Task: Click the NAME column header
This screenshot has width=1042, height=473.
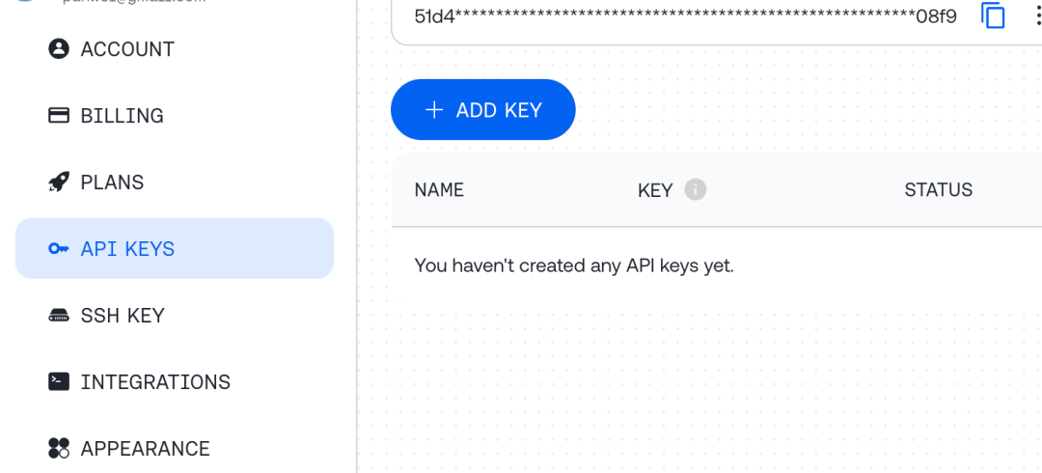Action: (439, 189)
